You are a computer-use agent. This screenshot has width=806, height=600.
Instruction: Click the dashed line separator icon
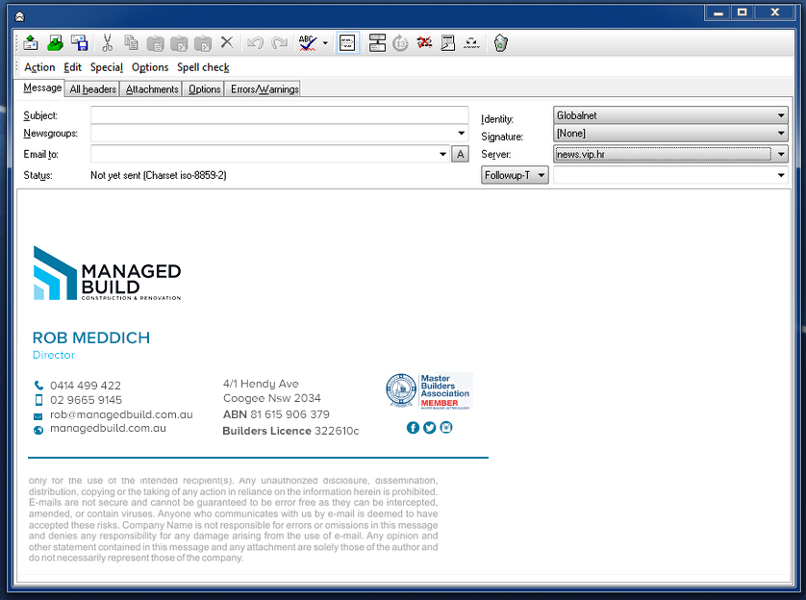pyautogui.click(x=471, y=43)
